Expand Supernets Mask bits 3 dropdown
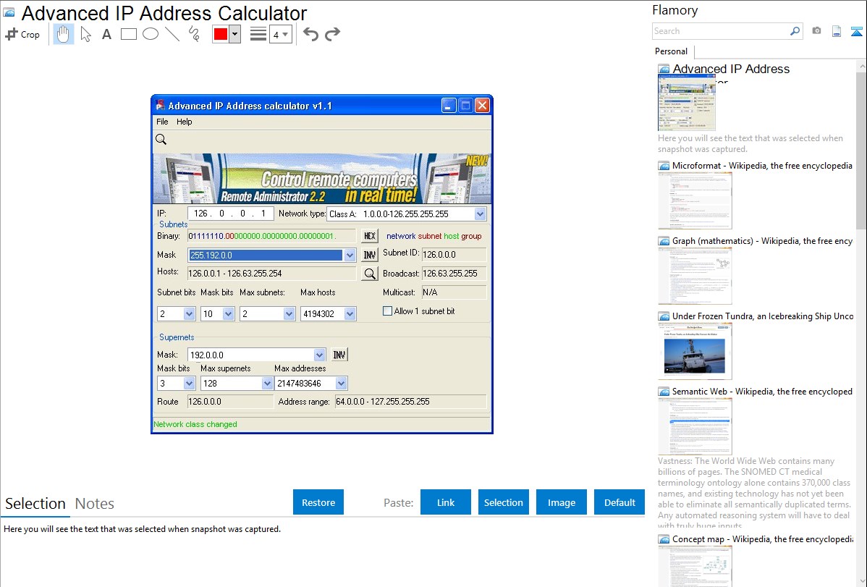 (x=189, y=384)
